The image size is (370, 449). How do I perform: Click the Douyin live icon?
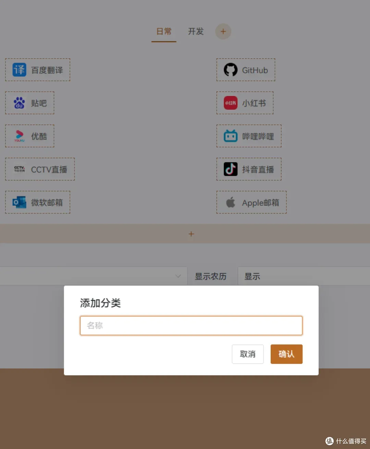click(231, 169)
